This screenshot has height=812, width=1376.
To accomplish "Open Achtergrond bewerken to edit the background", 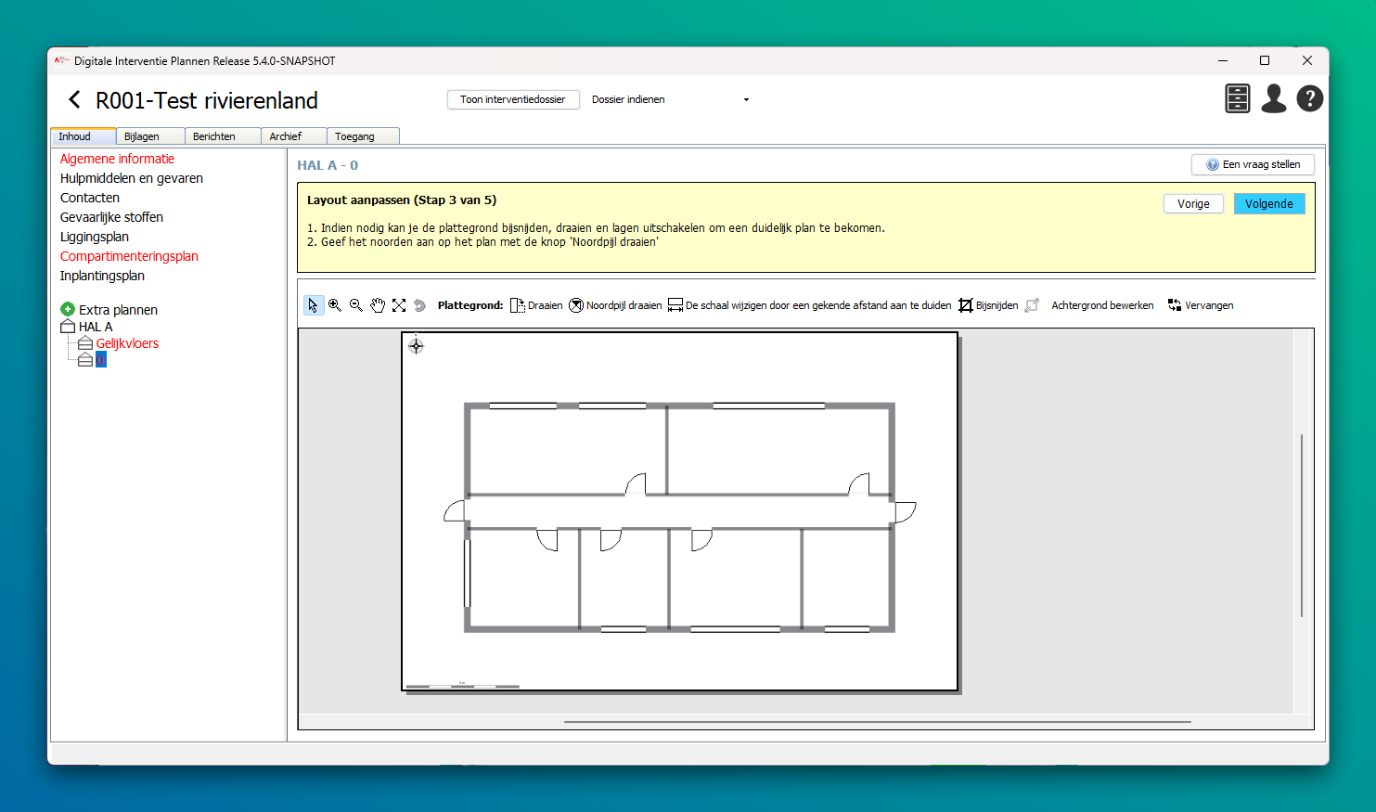I will (1102, 305).
